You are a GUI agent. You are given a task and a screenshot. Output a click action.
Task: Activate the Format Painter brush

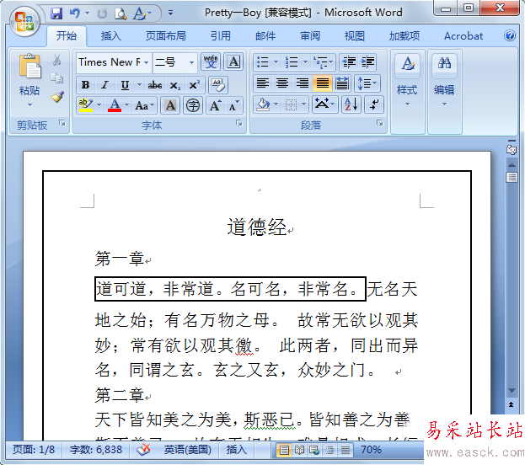click(57, 97)
